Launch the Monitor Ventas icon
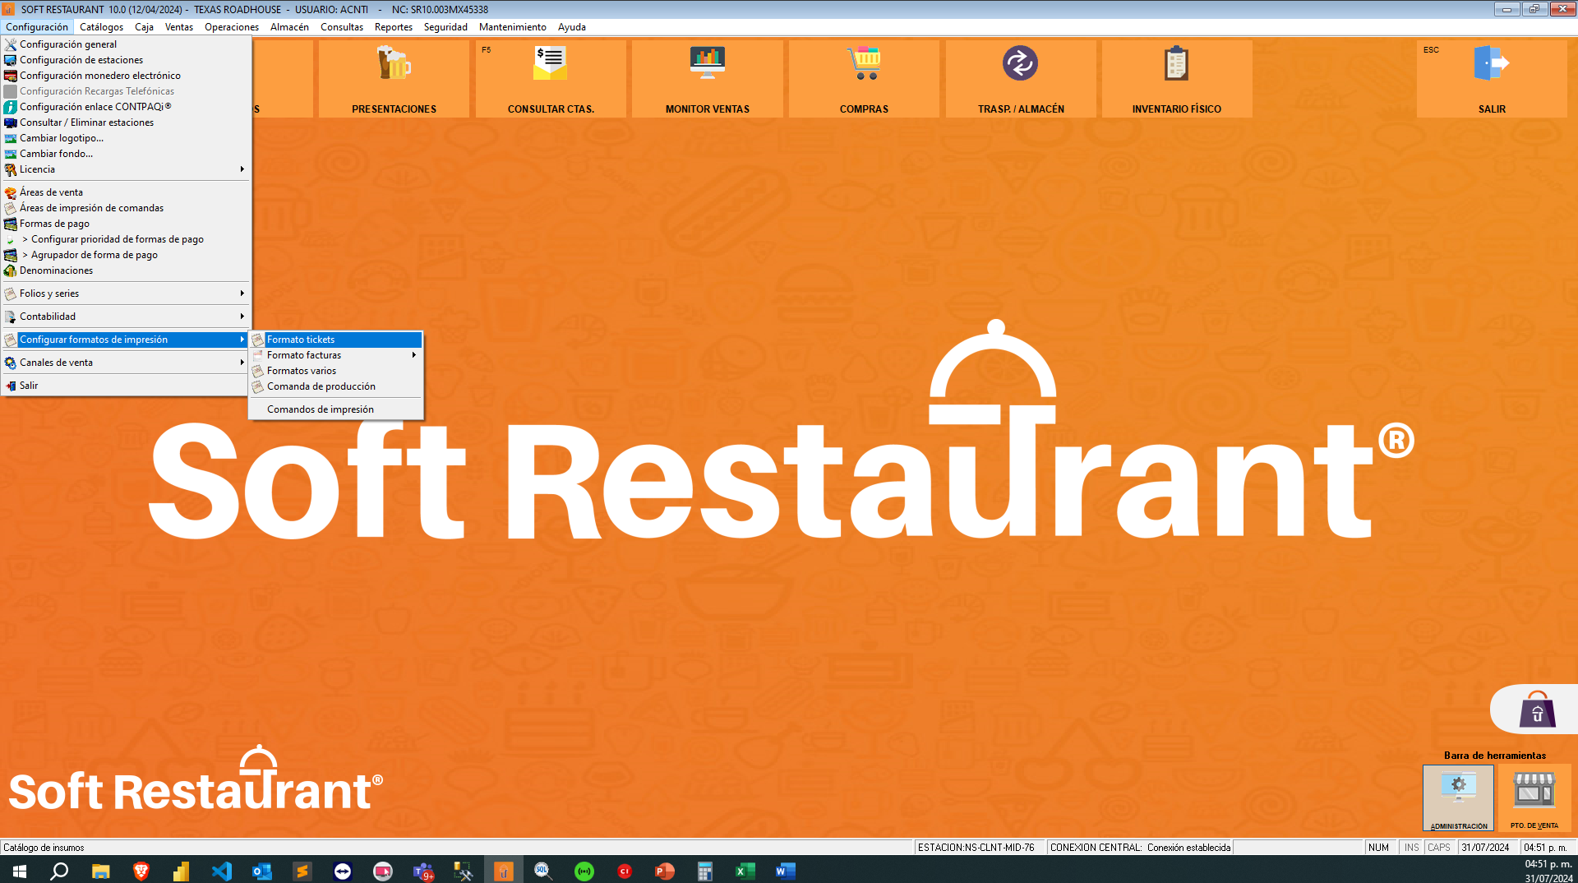Viewport: 1578px width, 883px height. tap(707, 79)
